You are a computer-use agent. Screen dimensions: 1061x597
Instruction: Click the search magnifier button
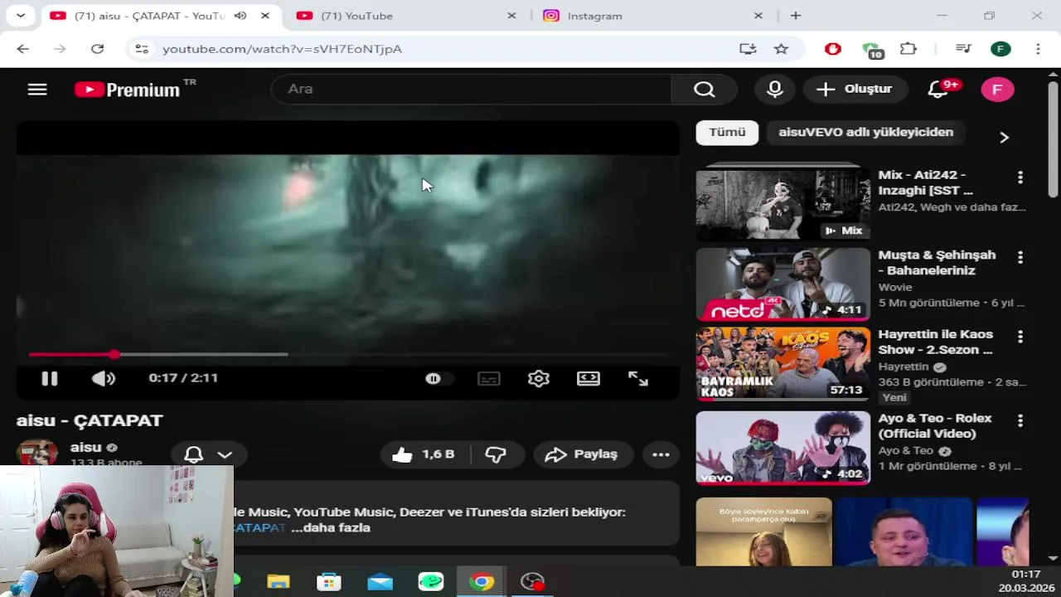click(x=704, y=90)
